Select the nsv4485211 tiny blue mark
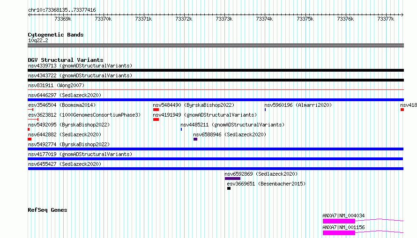The height and width of the screenshot is (238, 417). click(x=181, y=129)
